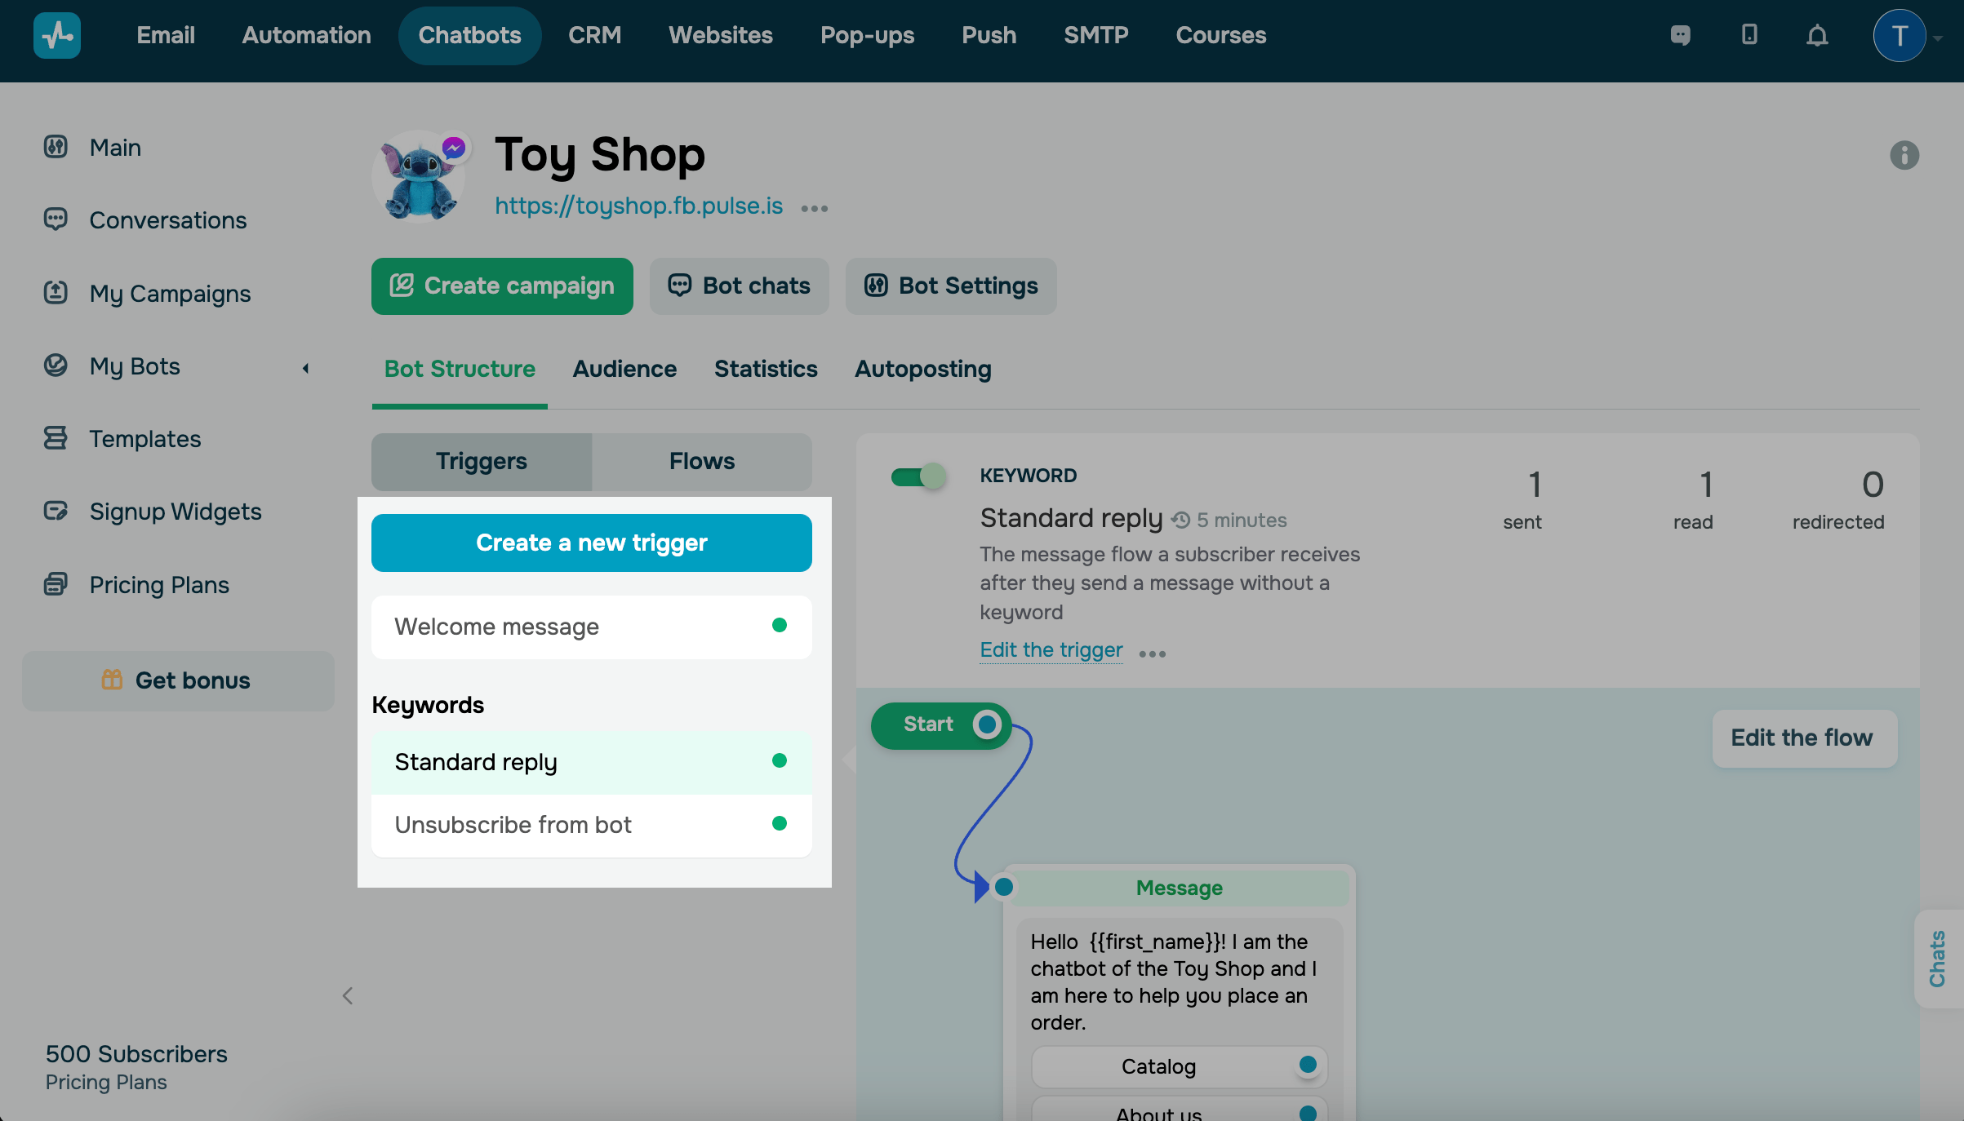Click the Create a new trigger button

[591, 542]
